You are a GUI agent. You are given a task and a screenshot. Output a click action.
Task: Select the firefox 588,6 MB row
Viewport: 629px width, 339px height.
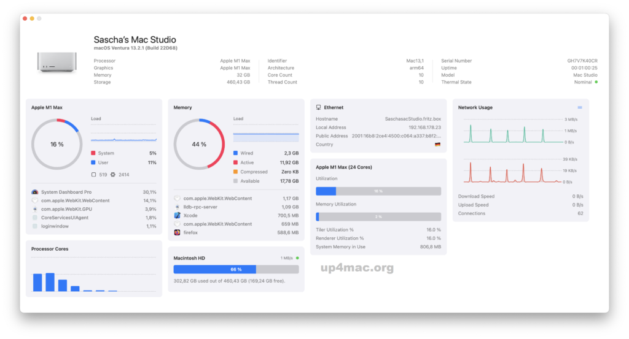tap(236, 232)
